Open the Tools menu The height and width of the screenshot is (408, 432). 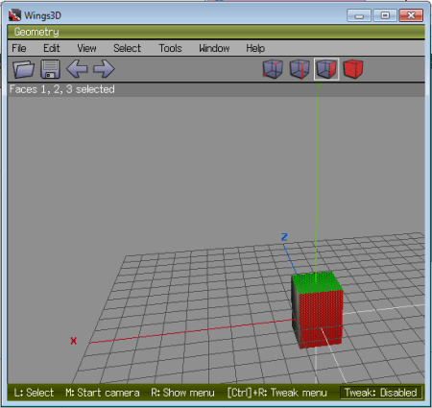170,48
